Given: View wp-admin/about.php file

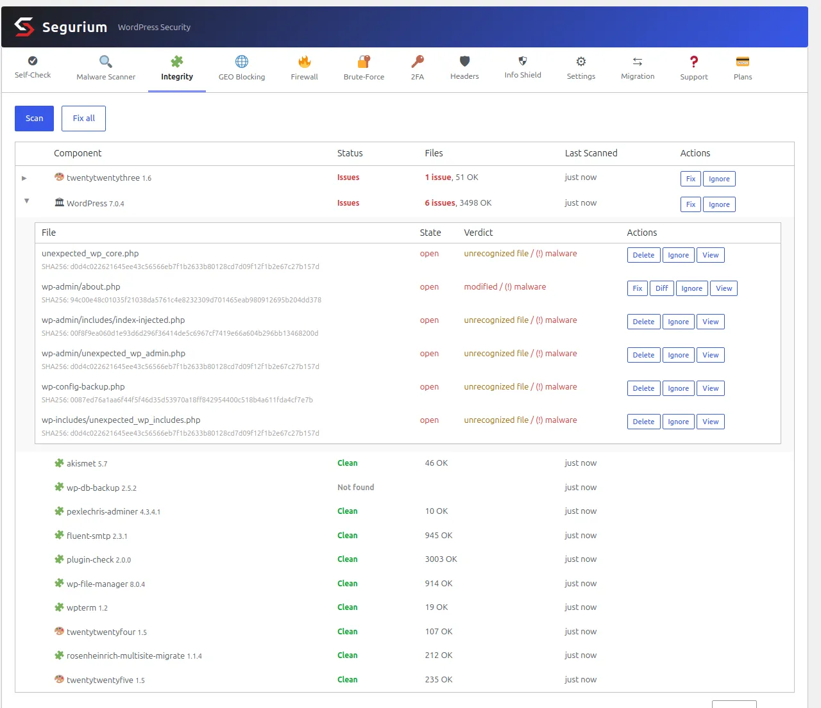Looking at the screenshot, I should tap(724, 288).
